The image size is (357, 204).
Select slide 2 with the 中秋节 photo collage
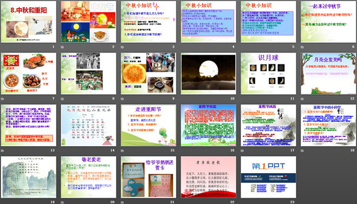pyautogui.click(x=88, y=22)
